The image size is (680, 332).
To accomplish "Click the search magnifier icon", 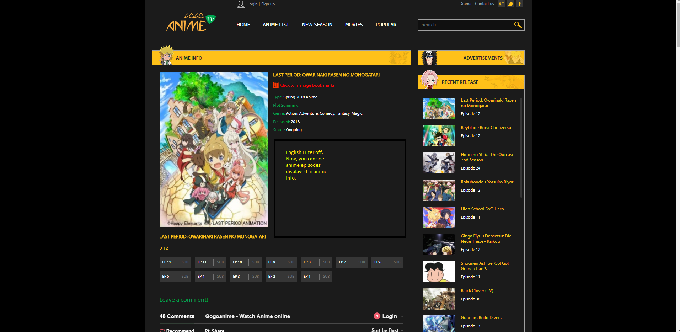I will pyautogui.click(x=518, y=25).
